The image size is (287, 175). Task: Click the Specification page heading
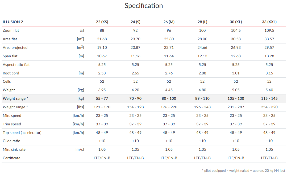point(144,6)
